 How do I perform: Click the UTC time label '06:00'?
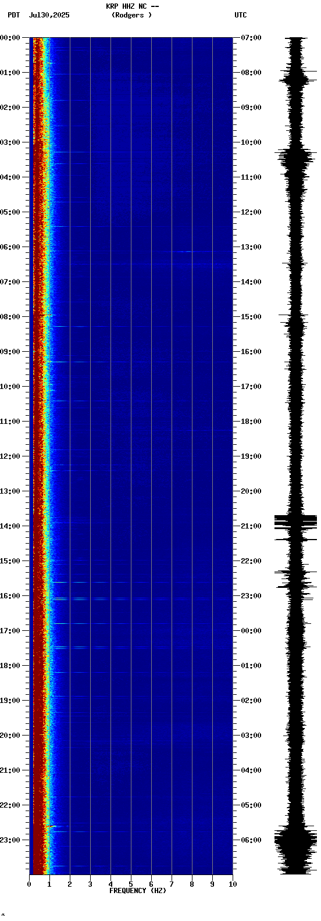click(x=251, y=840)
